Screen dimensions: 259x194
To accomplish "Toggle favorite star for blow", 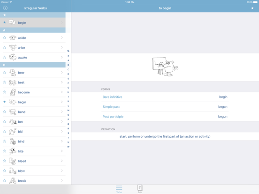I will (5, 171).
